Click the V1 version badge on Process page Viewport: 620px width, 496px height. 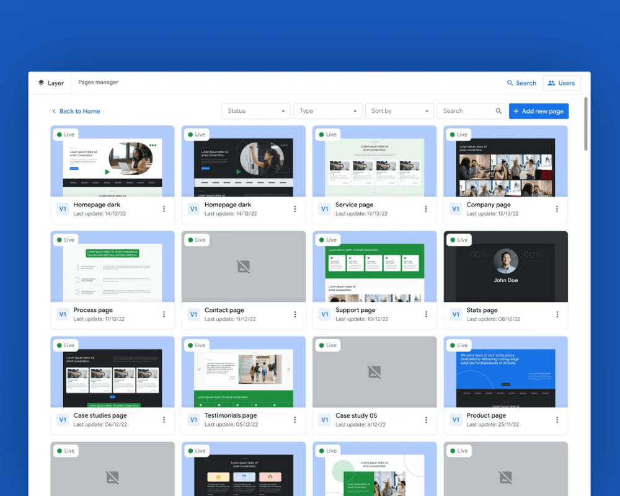point(63,314)
